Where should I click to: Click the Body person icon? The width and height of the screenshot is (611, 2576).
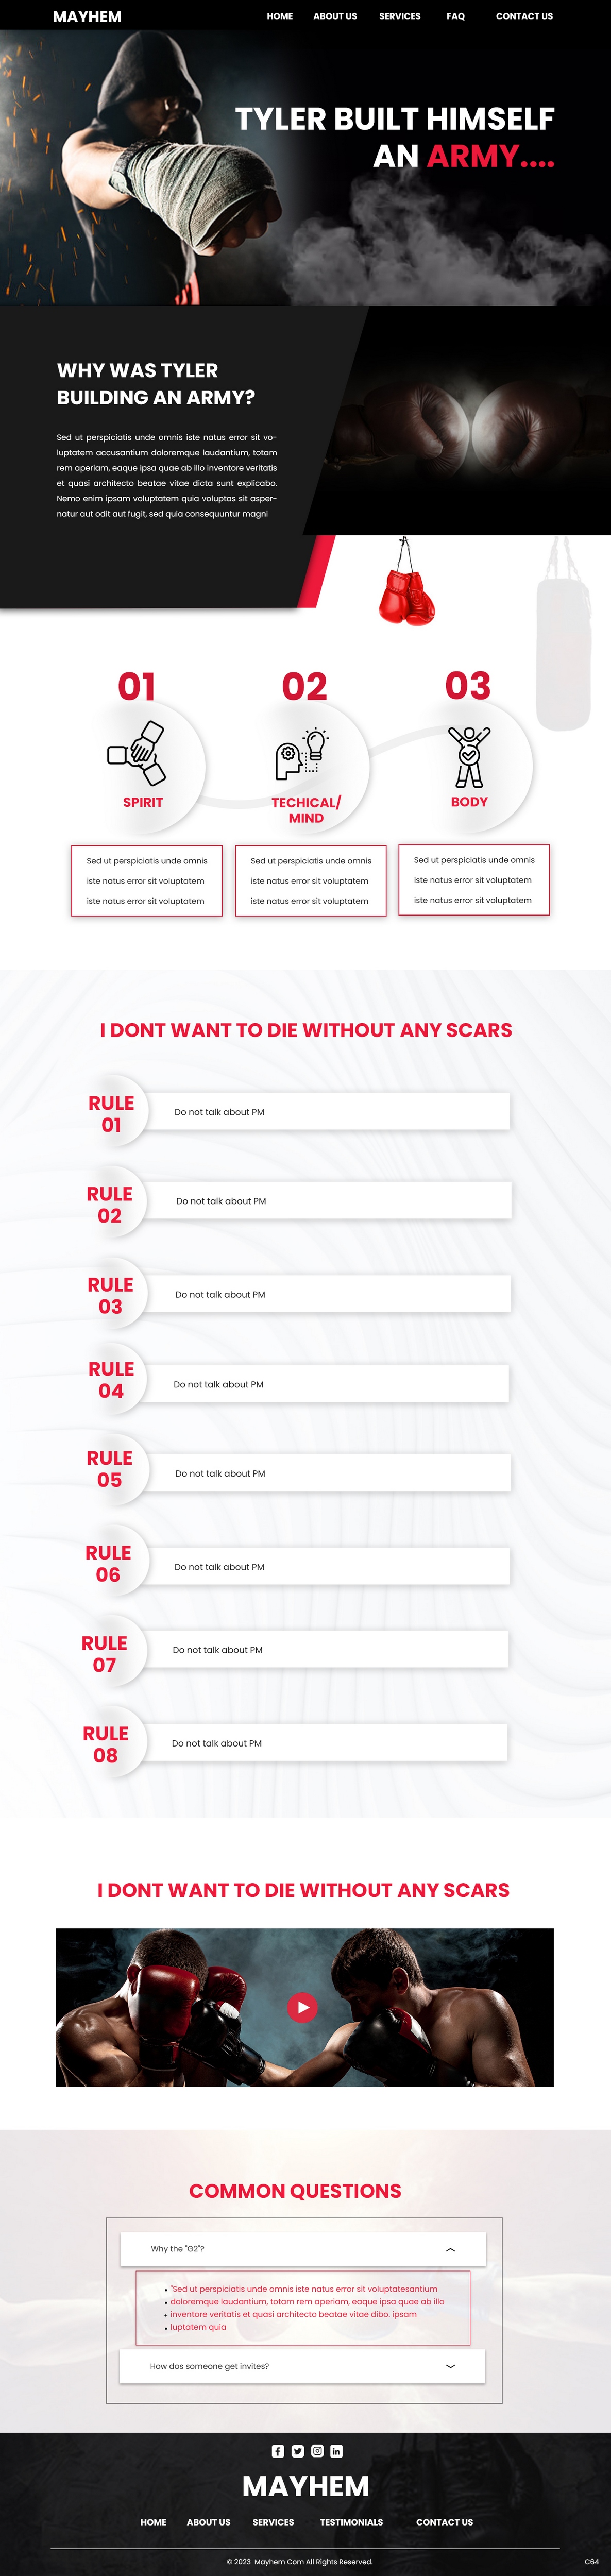coord(469,757)
